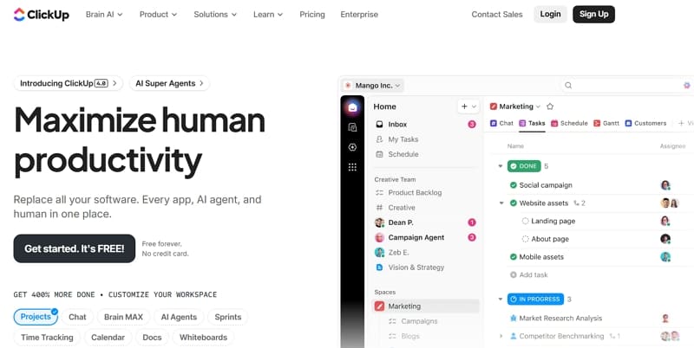Image resolution: width=694 pixels, height=348 pixels.
Task: Switch to the Schedule tab
Action: coord(569,123)
